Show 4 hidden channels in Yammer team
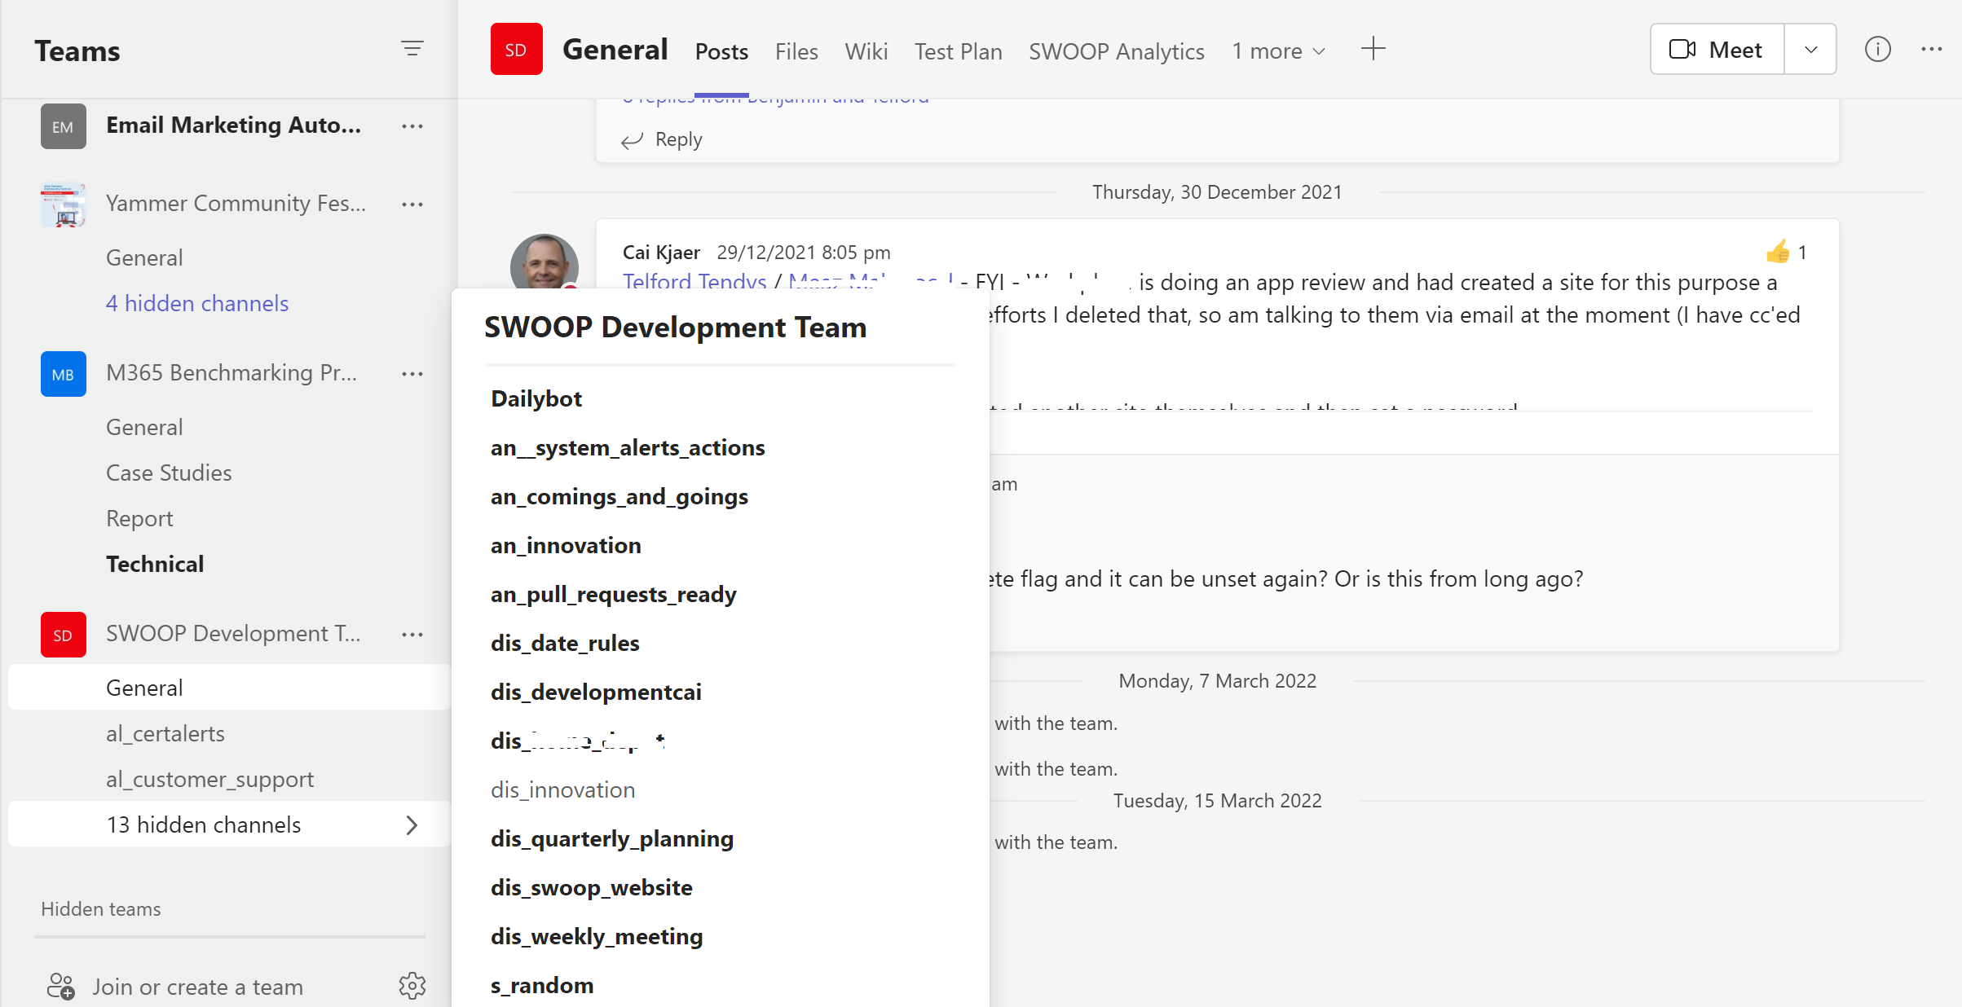 click(197, 303)
